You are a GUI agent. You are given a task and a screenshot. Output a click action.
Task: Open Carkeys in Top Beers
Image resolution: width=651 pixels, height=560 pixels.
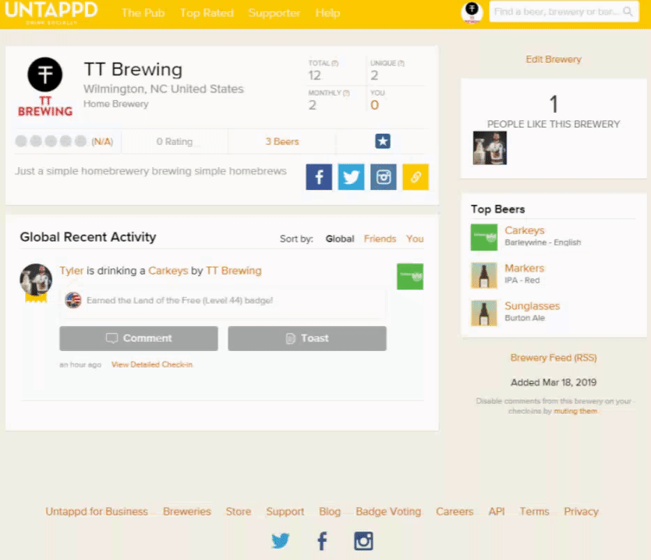click(x=524, y=231)
